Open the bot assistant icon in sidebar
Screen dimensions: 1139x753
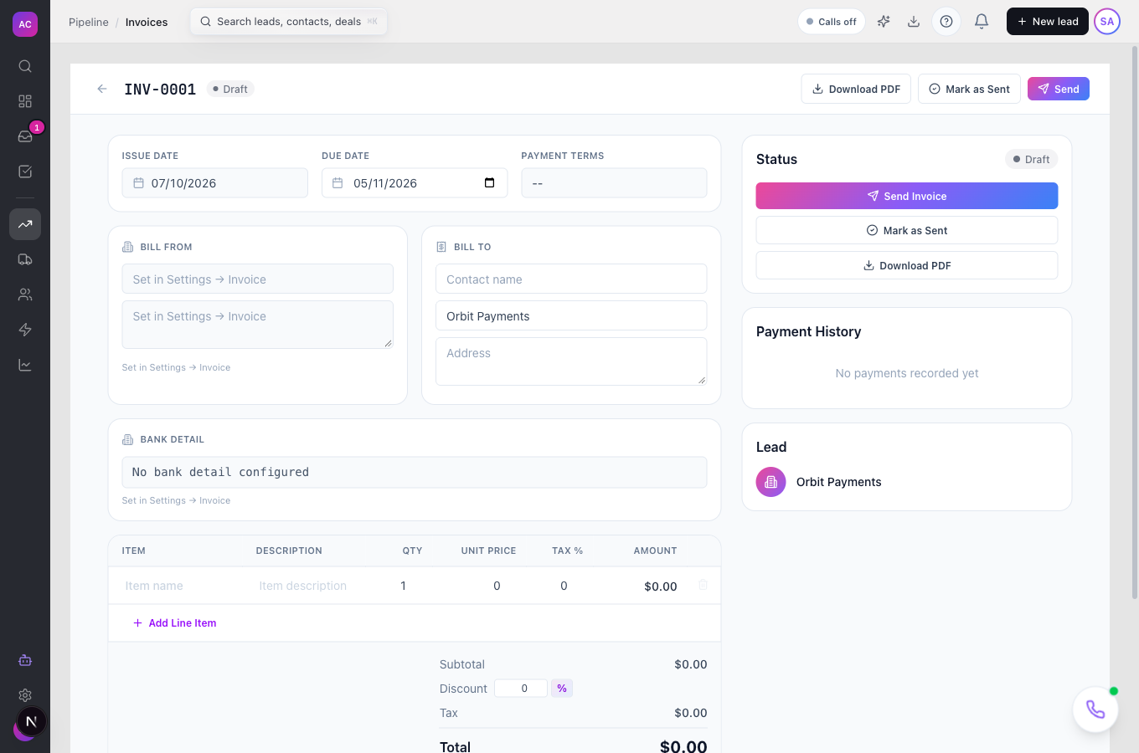pos(25,660)
